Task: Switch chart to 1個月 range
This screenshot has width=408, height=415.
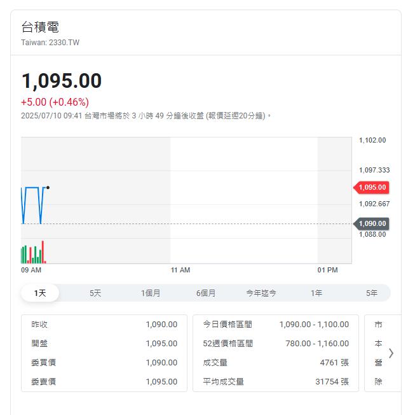Action: click(x=151, y=293)
